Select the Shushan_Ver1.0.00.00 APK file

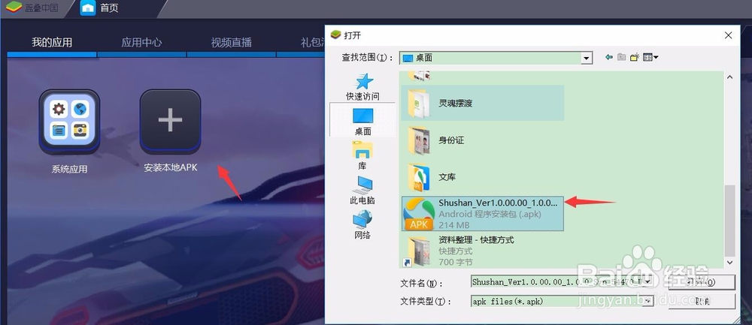[x=483, y=213]
